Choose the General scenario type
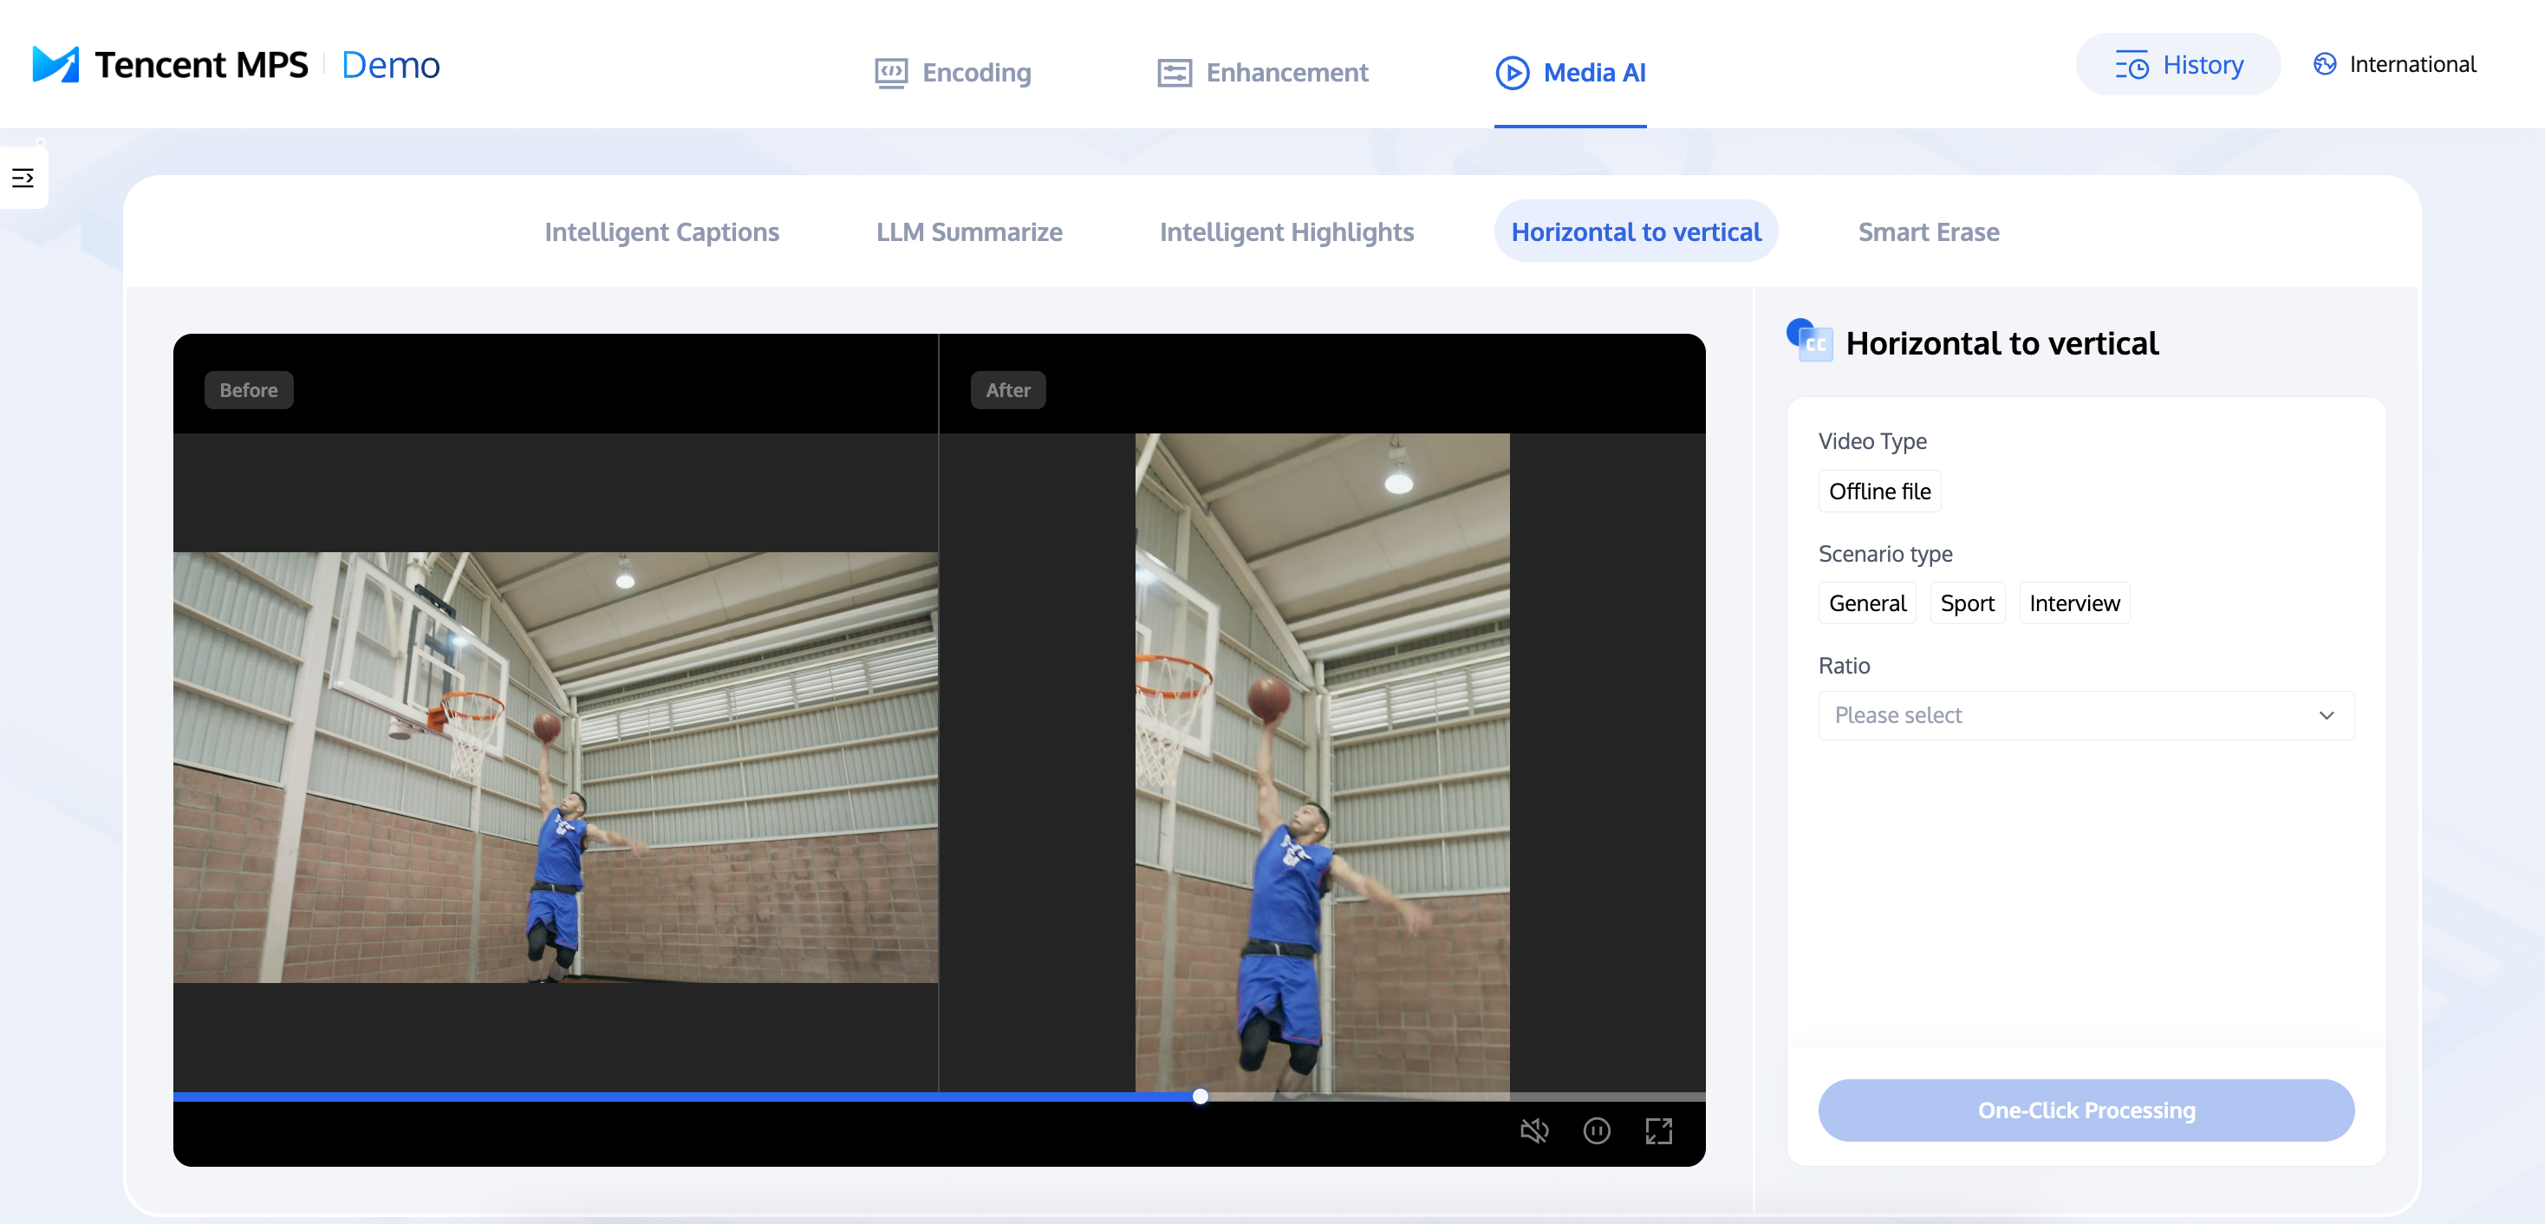 click(x=1866, y=602)
